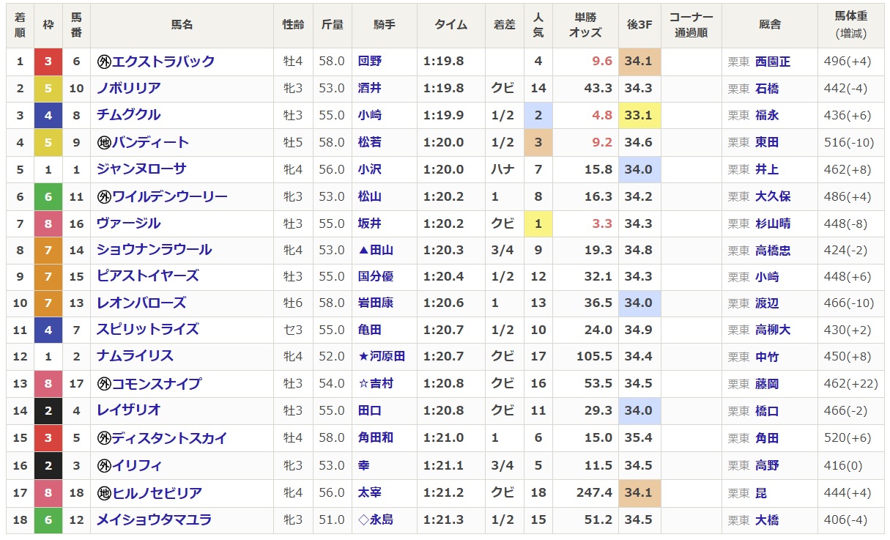Click the 地 mark beside バンディート
The height and width of the screenshot is (540, 890).
coord(103,143)
